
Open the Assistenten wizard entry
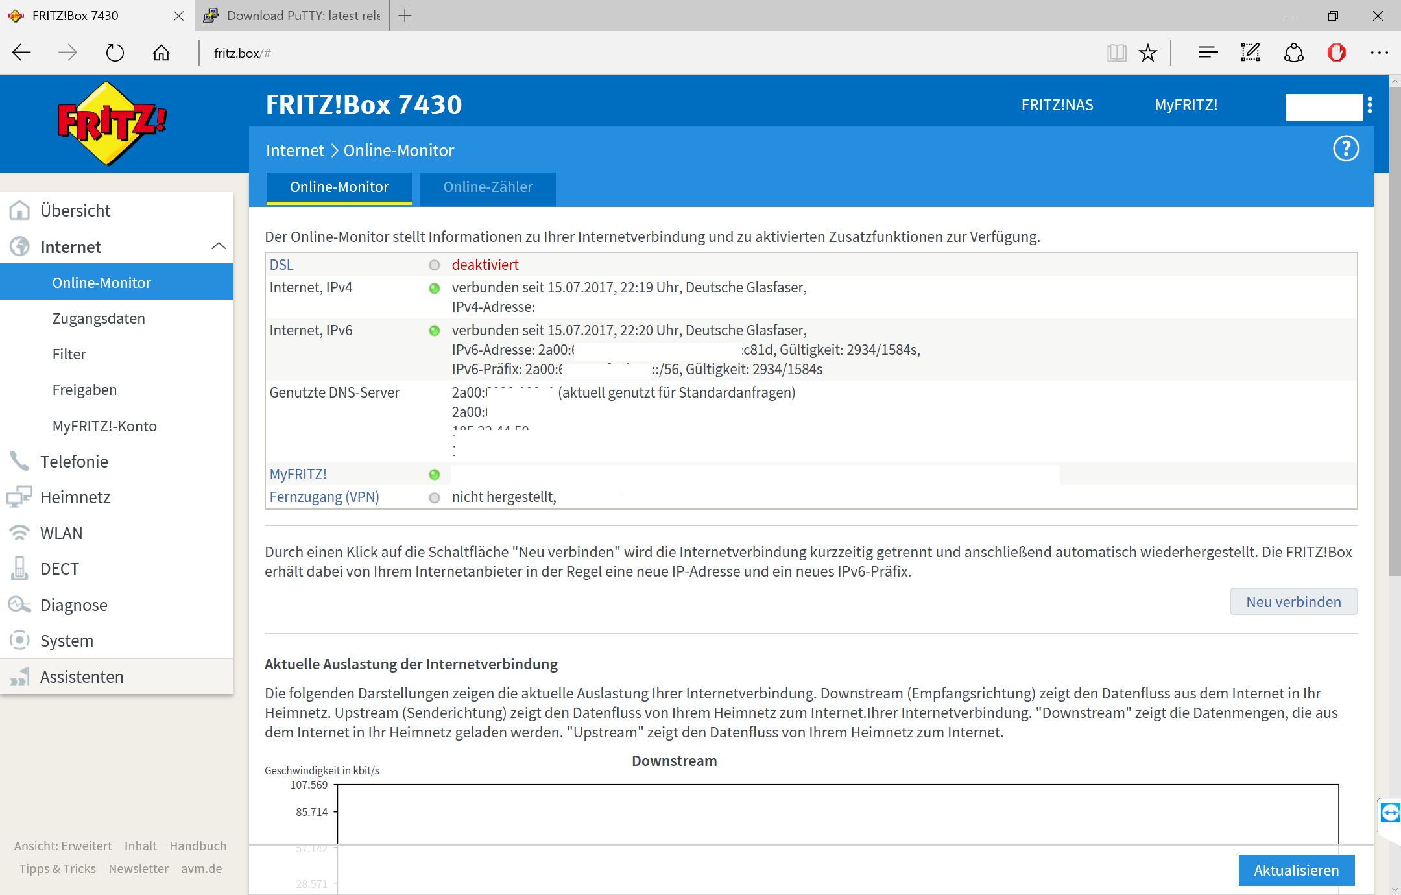(81, 677)
